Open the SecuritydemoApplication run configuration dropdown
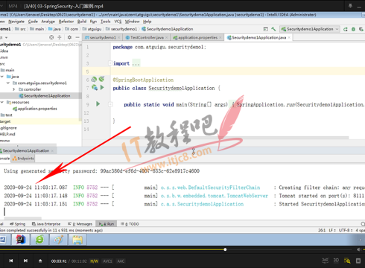Screen dimensions: 365x268 coord(310,29)
